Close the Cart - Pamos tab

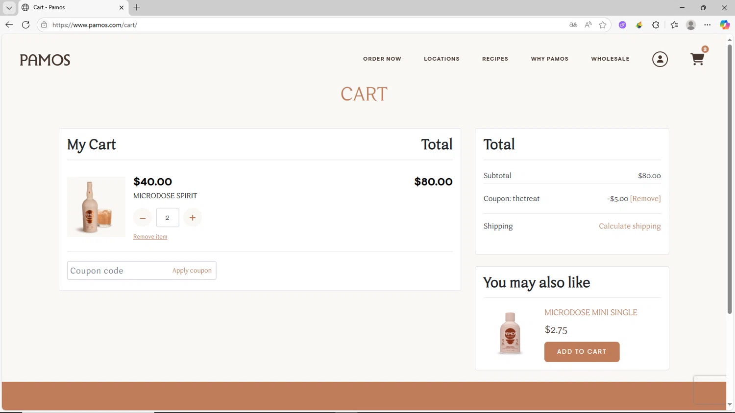pos(122,7)
